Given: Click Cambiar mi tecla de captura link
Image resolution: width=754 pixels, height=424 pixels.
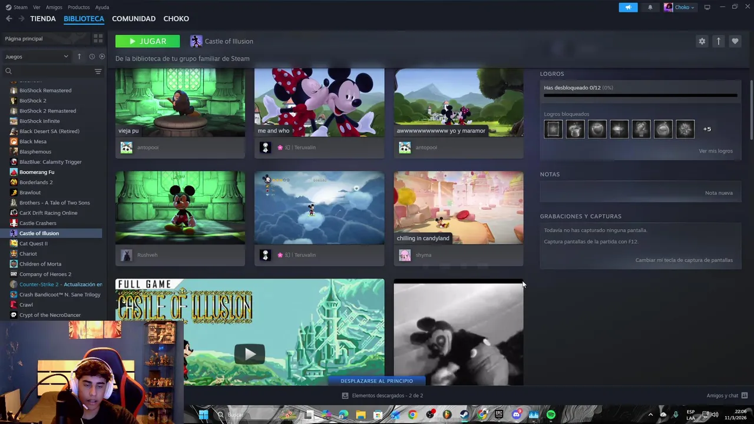Looking at the screenshot, I should coord(684,260).
